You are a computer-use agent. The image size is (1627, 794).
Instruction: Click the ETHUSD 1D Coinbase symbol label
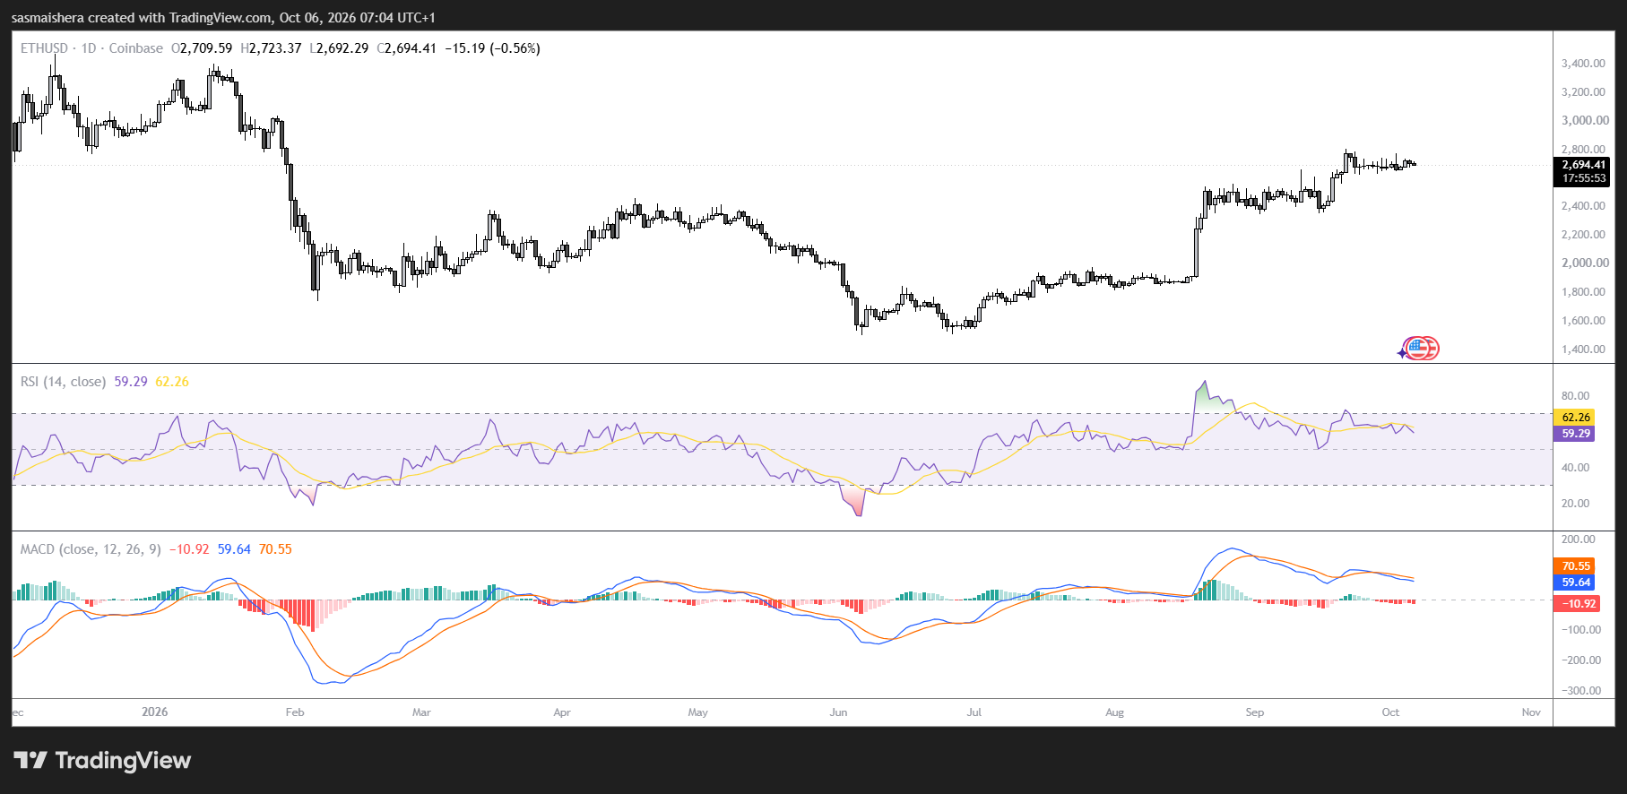tap(91, 48)
